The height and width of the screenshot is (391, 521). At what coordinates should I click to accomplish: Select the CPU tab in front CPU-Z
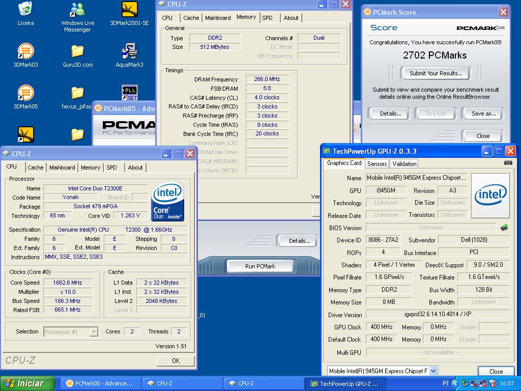pyautogui.click(x=12, y=166)
